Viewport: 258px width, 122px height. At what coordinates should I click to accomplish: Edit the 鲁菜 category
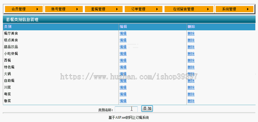coord(123,101)
